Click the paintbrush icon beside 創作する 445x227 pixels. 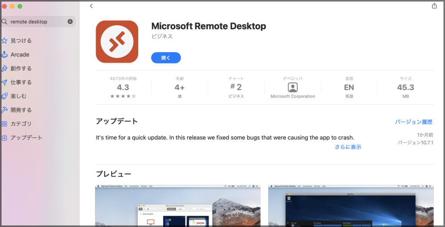(4, 68)
